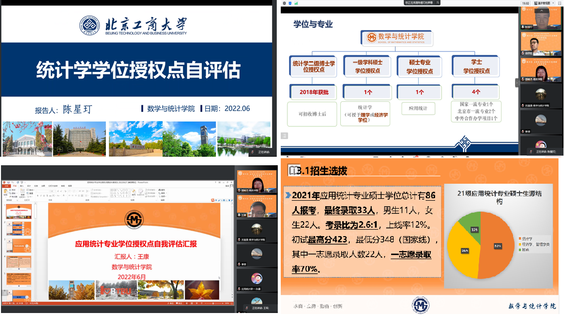The height and width of the screenshot is (325, 565).
Task: Click the New Slide icon in the ribbon
Action: (22, 192)
